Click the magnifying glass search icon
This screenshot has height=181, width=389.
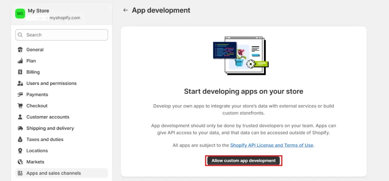(x=21, y=35)
